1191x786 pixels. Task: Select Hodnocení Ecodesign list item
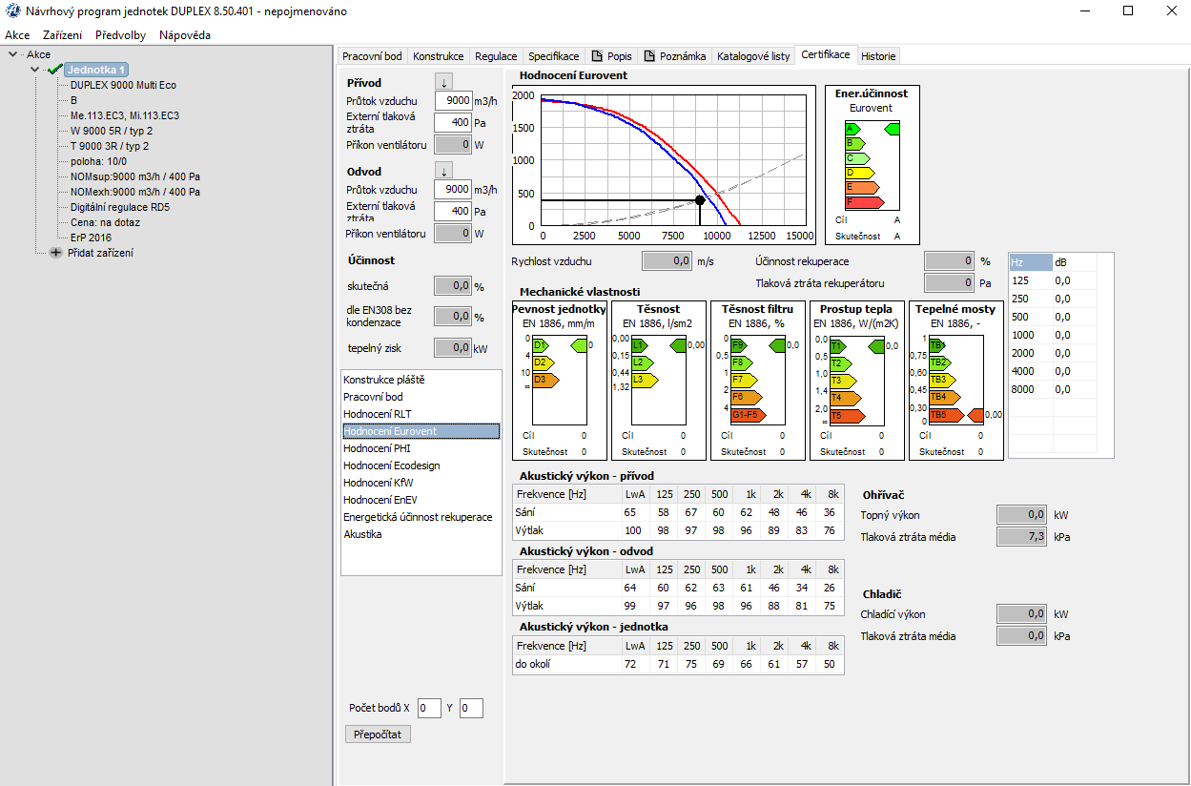[x=421, y=465]
